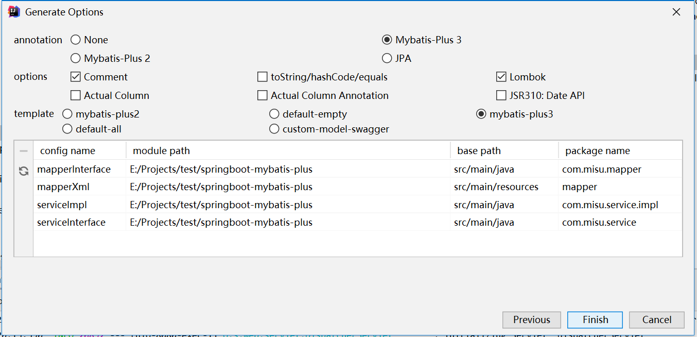Image resolution: width=697 pixels, height=337 pixels.
Task: Choose Mybatis-Plus 2 annotation
Action: pyautogui.click(x=76, y=59)
